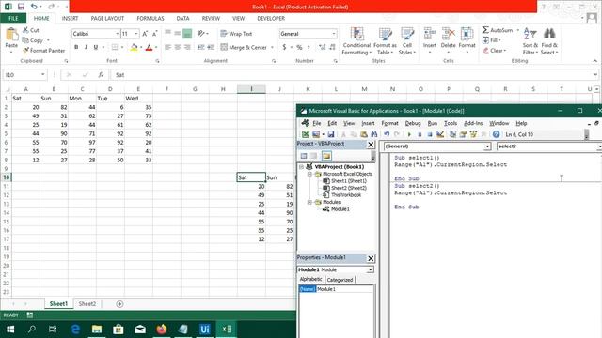The height and width of the screenshot is (338, 602).
Task: Click the Delete cells icon
Action: 448,35
